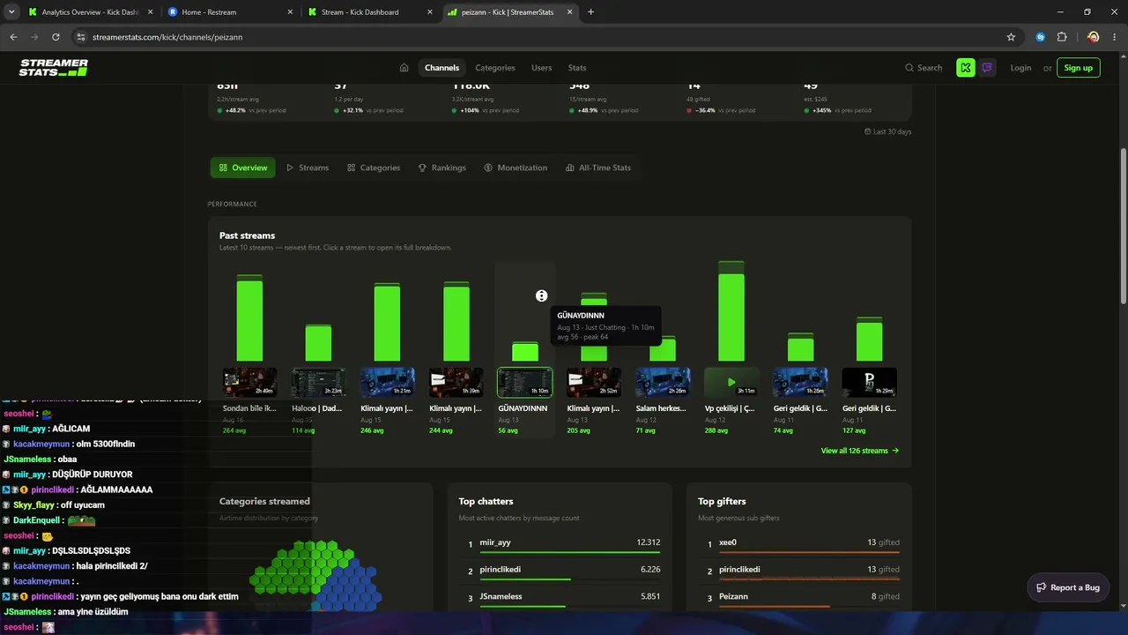The height and width of the screenshot is (635, 1128).
Task: Close the peizann StreamerStats tab
Action: pos(569,12)
